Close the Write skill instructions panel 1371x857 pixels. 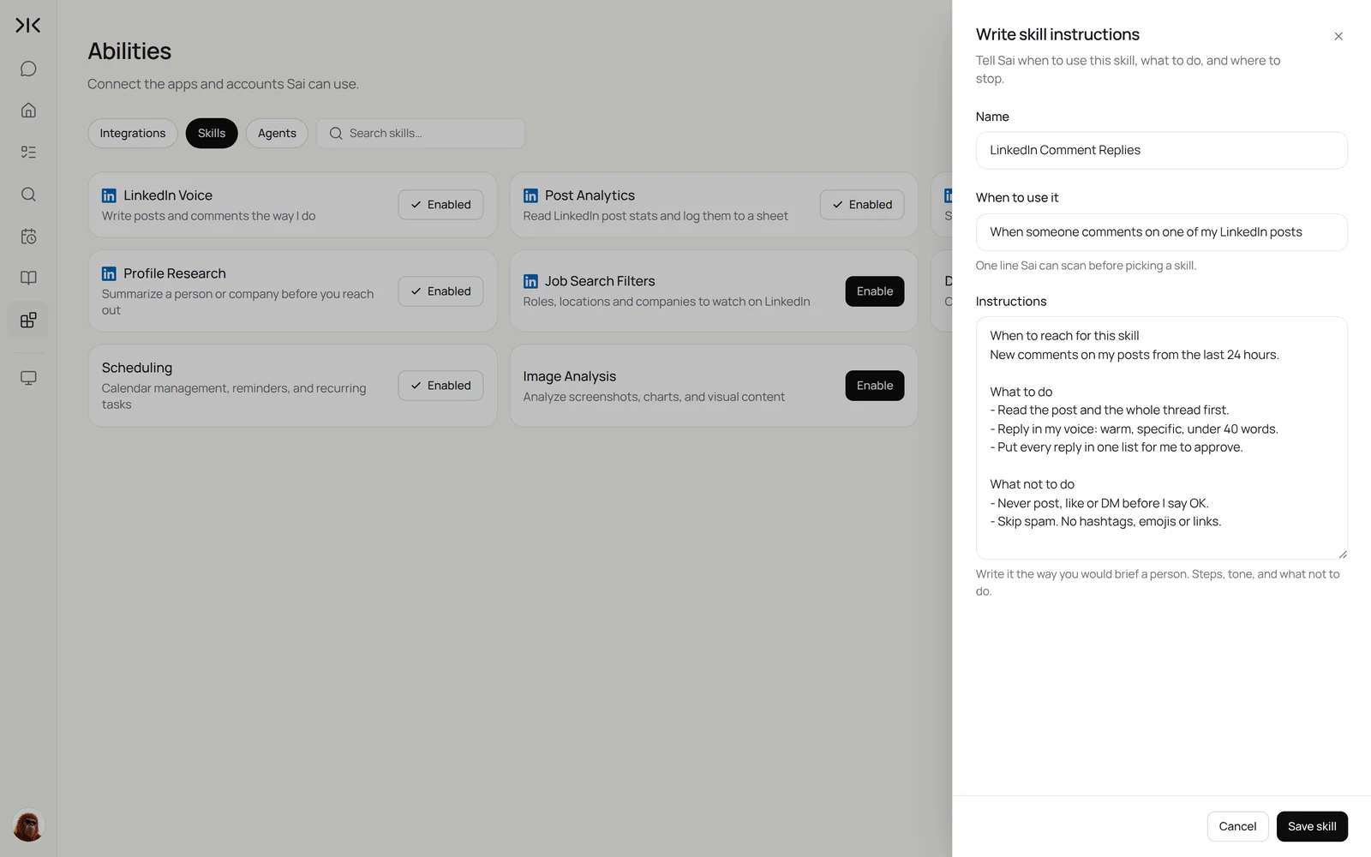coord(1338,36)
